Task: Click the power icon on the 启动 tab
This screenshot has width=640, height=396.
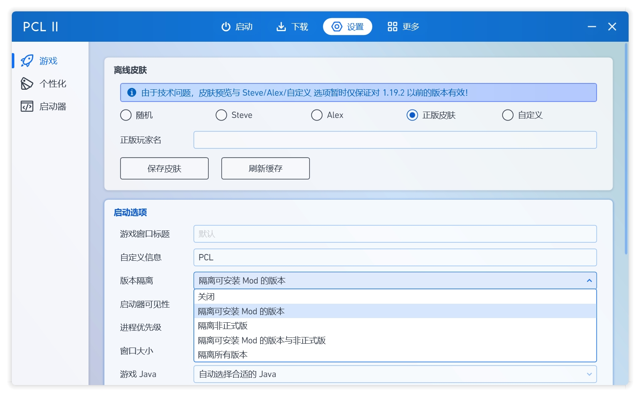Action: coord(226,27)
